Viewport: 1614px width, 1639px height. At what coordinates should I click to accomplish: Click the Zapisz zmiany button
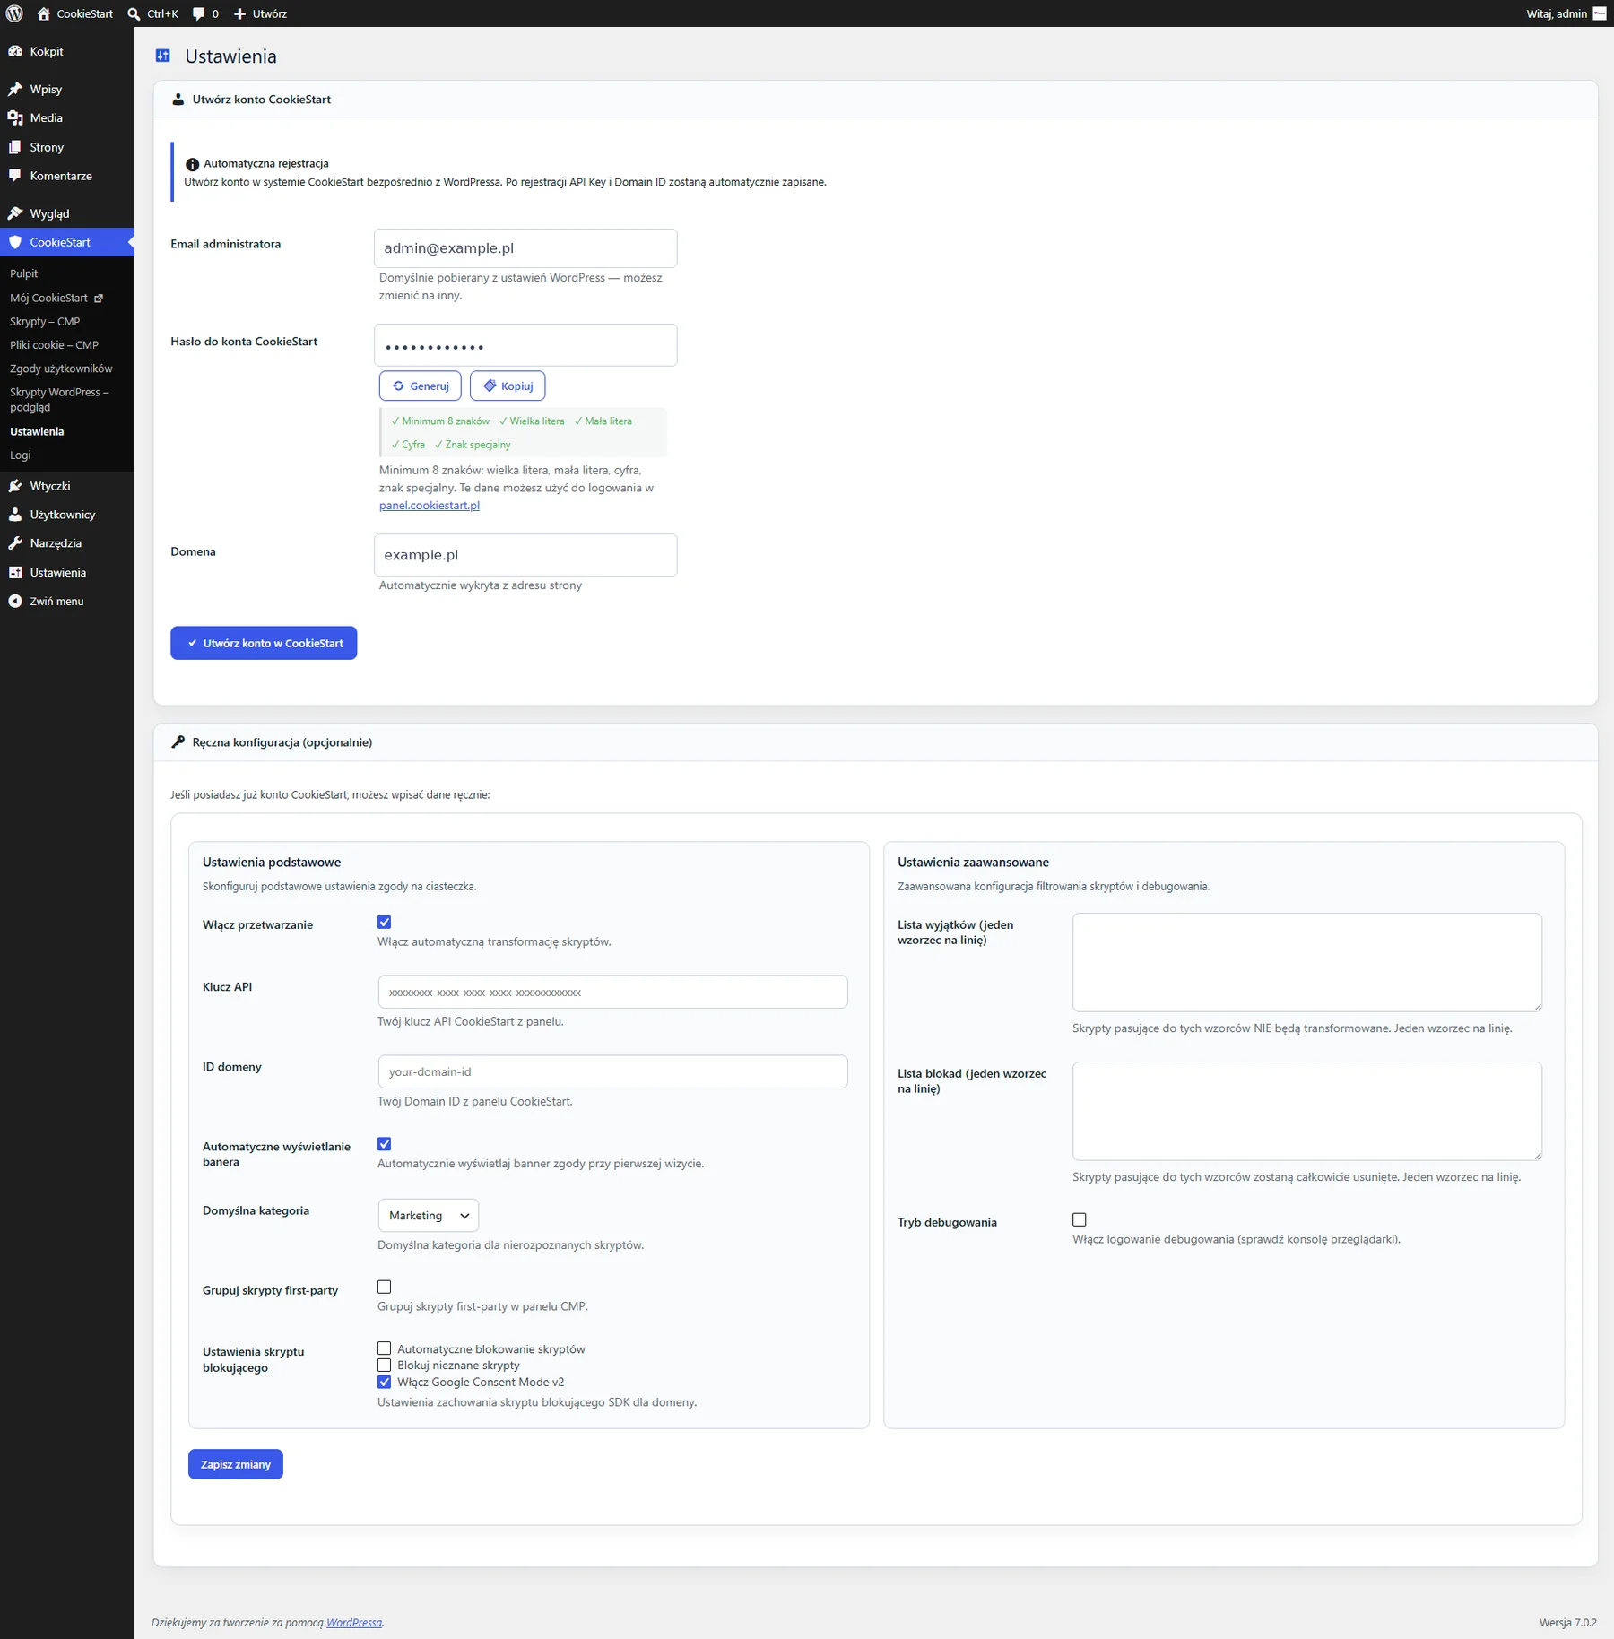pyautogui.click(x=236, y=1464)
